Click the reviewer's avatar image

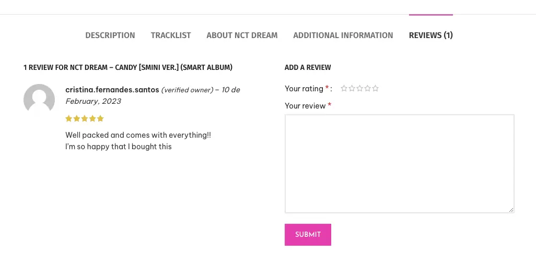click(x=39, y=100)
